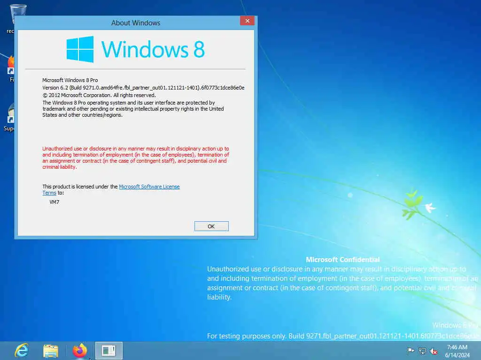Open the Terms link
This screenshot has width=481, height=360.
point(49,193)
